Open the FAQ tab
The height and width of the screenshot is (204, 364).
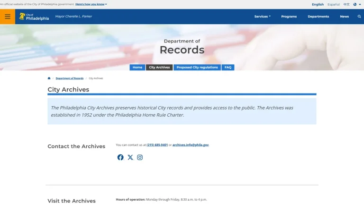[227, 68]
